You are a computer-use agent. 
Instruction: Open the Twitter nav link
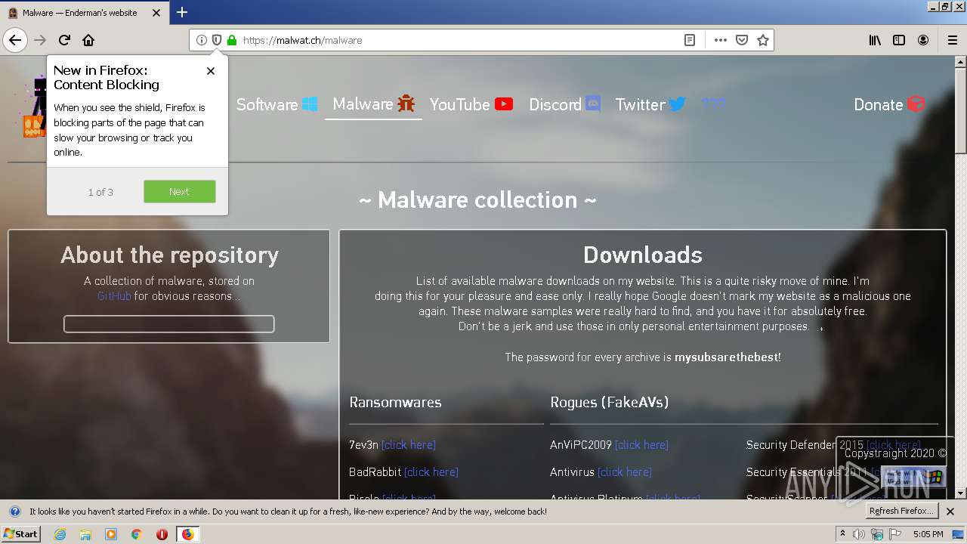click(650, 104)
